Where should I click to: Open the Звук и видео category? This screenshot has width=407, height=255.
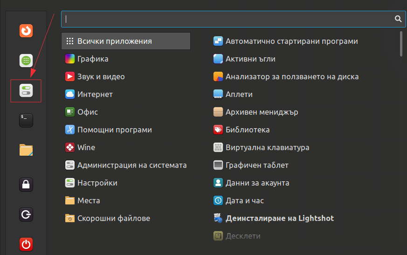pyautogui.click(x=126, y=76)
